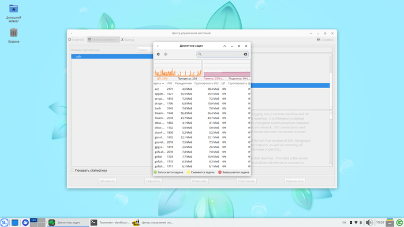The image size is (404, 227).
Task: Select the applet process with PID 1921
Action: point(202,94)
